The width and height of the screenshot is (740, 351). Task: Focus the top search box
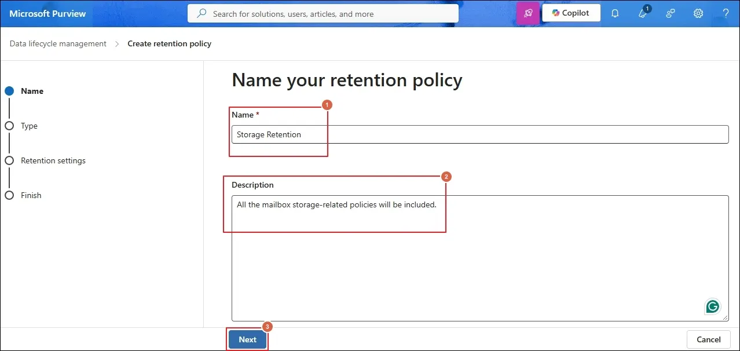click(323, 13)
